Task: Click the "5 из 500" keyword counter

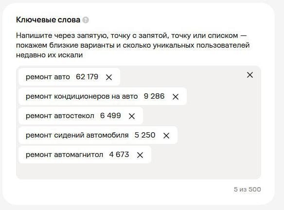Action: (x=247, y=190)
